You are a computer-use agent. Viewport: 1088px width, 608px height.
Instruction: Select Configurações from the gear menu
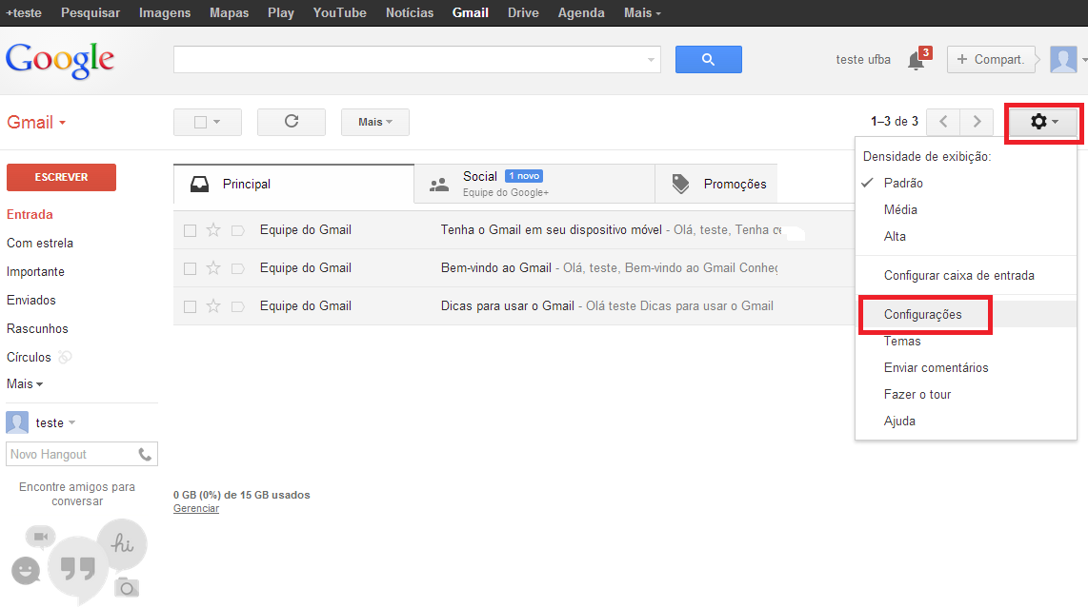tap(923, 314)
